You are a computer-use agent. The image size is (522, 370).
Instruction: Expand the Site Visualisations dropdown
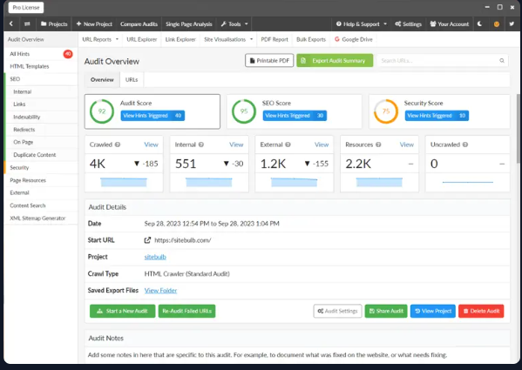(x=228, y=39)
